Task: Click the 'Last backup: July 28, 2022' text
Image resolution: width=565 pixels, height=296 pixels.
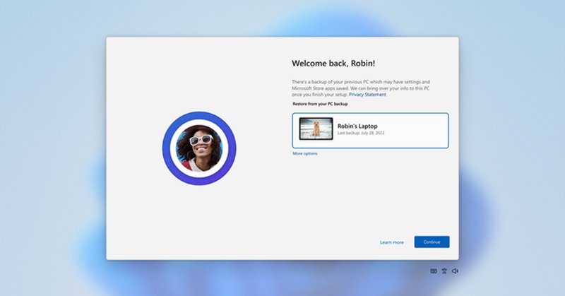Action: tap(361, 133)
